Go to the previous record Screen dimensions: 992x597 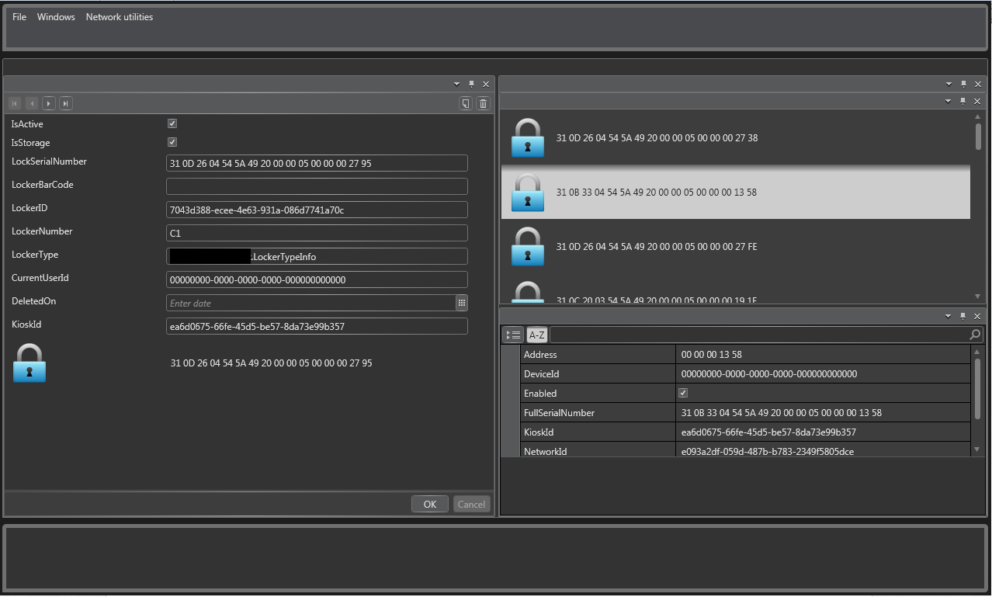[31, 102]
